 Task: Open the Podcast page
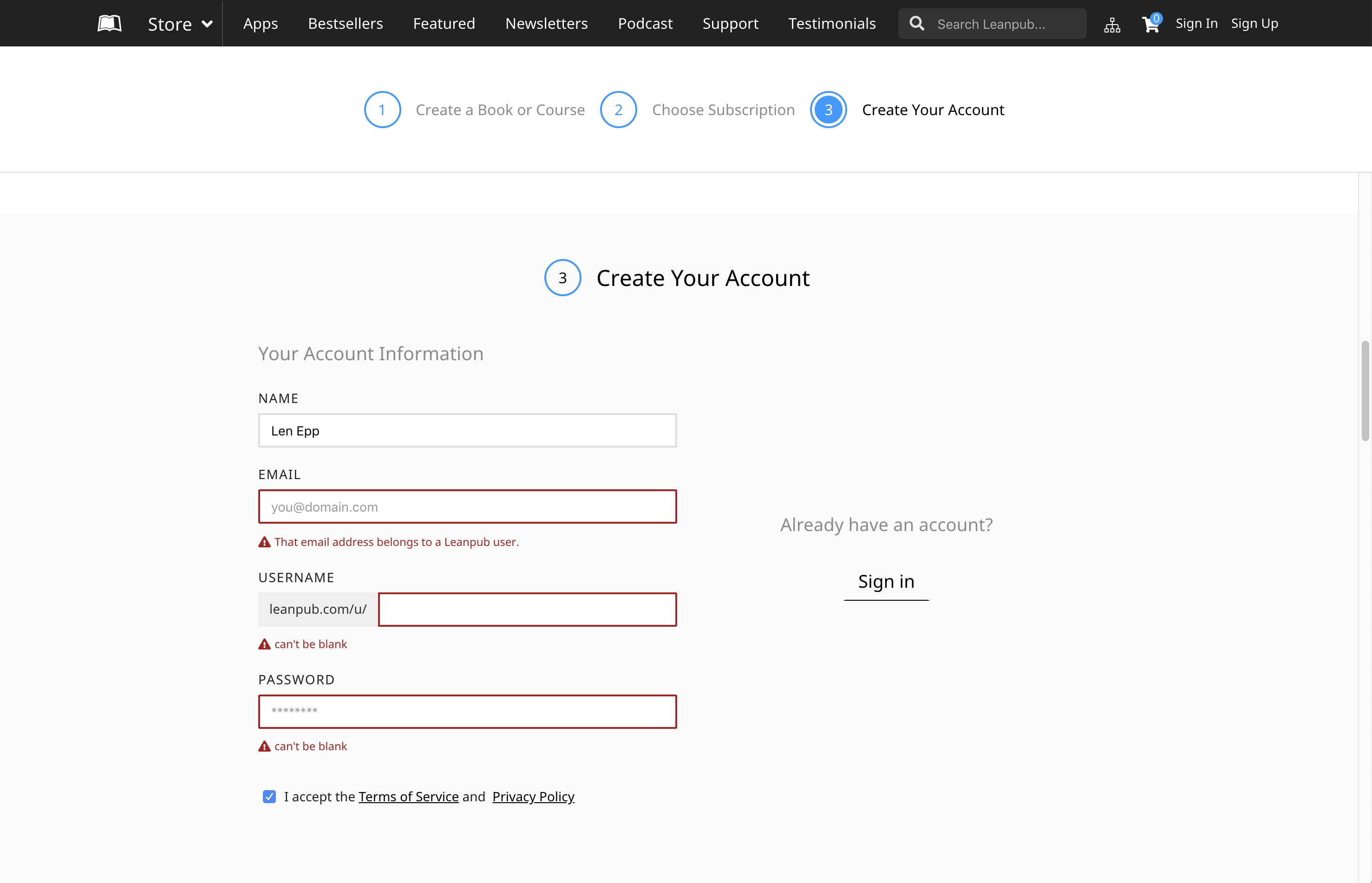pos(645,24)
